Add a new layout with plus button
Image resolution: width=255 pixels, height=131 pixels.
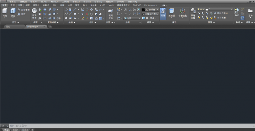coord(33,130)
